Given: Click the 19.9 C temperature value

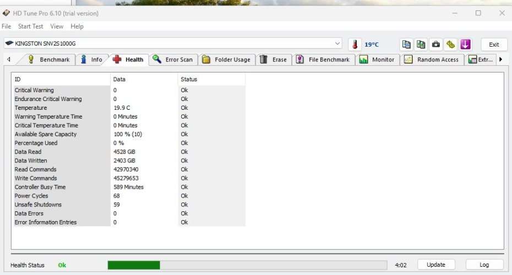Looking at the screenshot, I should click(122, 108).
